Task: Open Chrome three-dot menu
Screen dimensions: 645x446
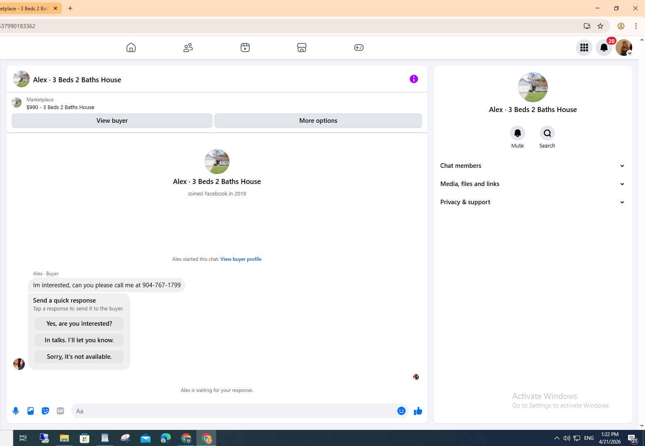Action: pyautogui.click(x=636, y=26)
